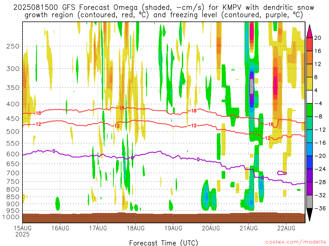The height and width of the screenshot is (246, 329).
Task: Select the teal-green -8 to -12 swatch
Action: click(x=309, y=123)
